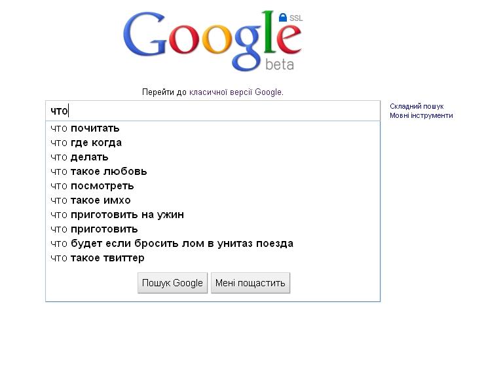Select suggestion about лом в унитаз поезда
The width and height of the screenshot is (503, 374).
pos(172,244)
